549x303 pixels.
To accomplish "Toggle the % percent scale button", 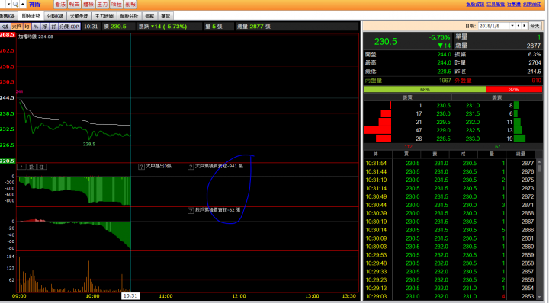I will 36,27.
